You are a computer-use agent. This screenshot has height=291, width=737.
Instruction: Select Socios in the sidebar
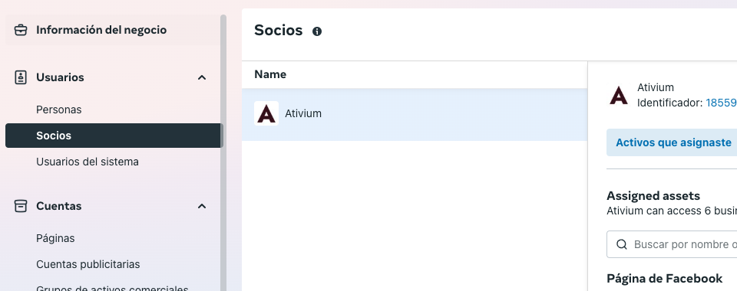[x=114, y=136]
